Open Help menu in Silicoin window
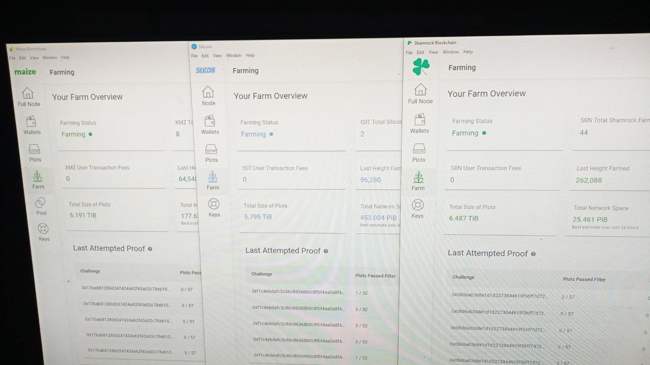 (250, 55)
